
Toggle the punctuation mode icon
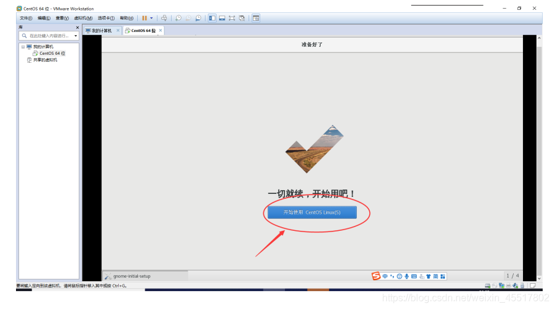(392, 276)
